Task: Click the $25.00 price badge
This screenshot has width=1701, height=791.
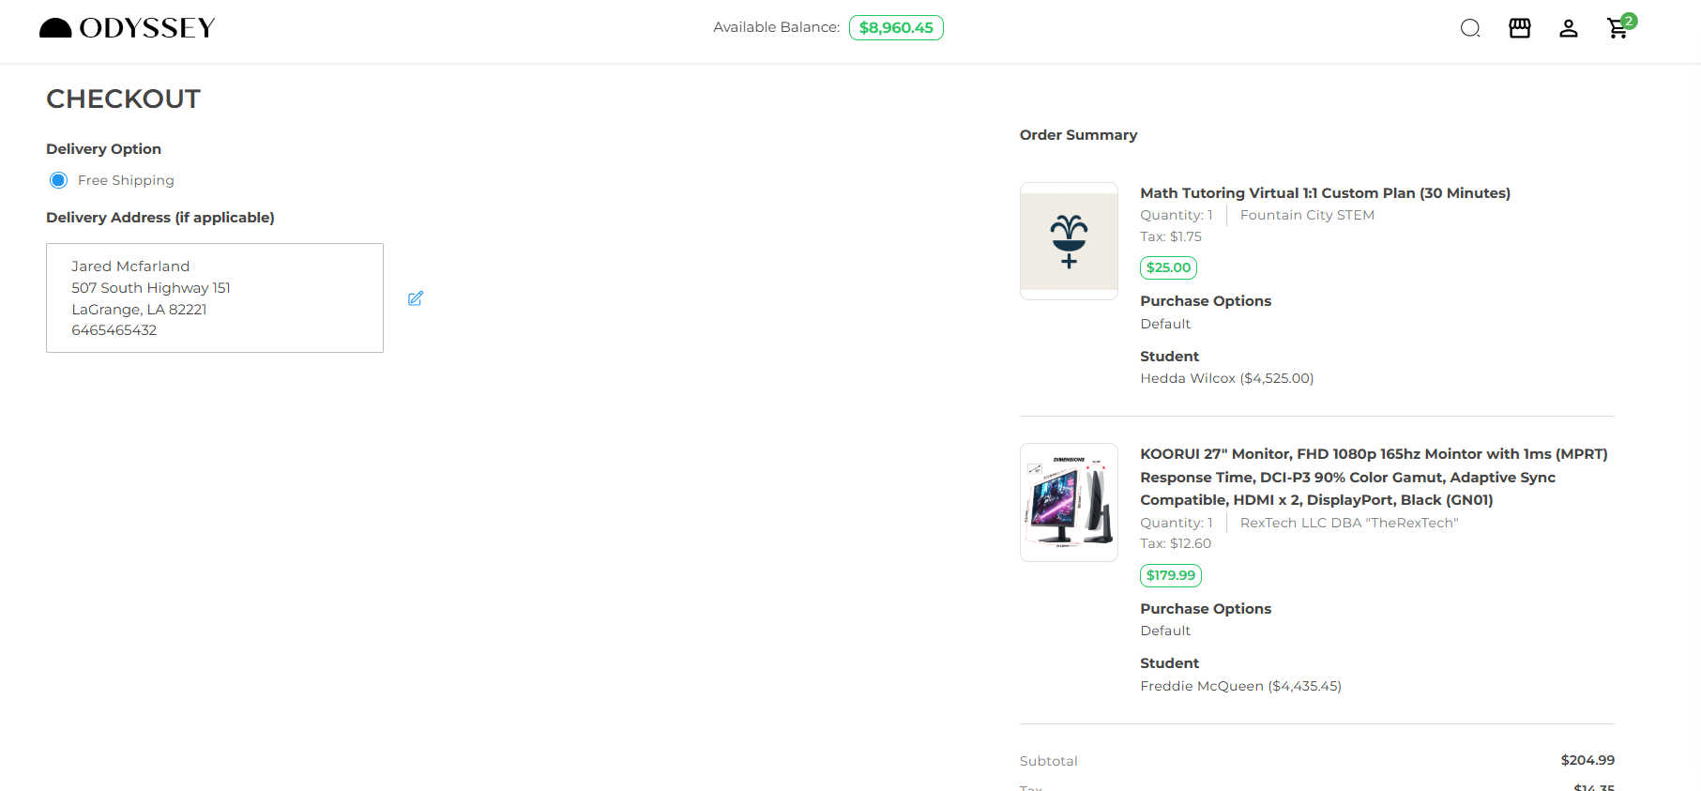Action: [x=1168, y=267]
